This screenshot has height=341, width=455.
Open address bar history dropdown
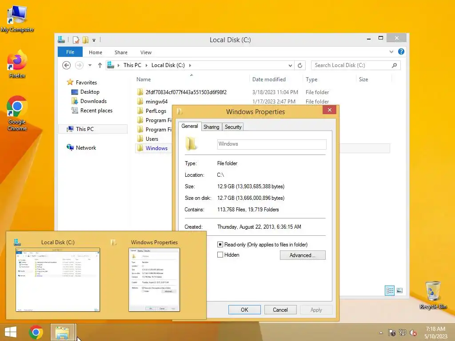coord(290,66)
